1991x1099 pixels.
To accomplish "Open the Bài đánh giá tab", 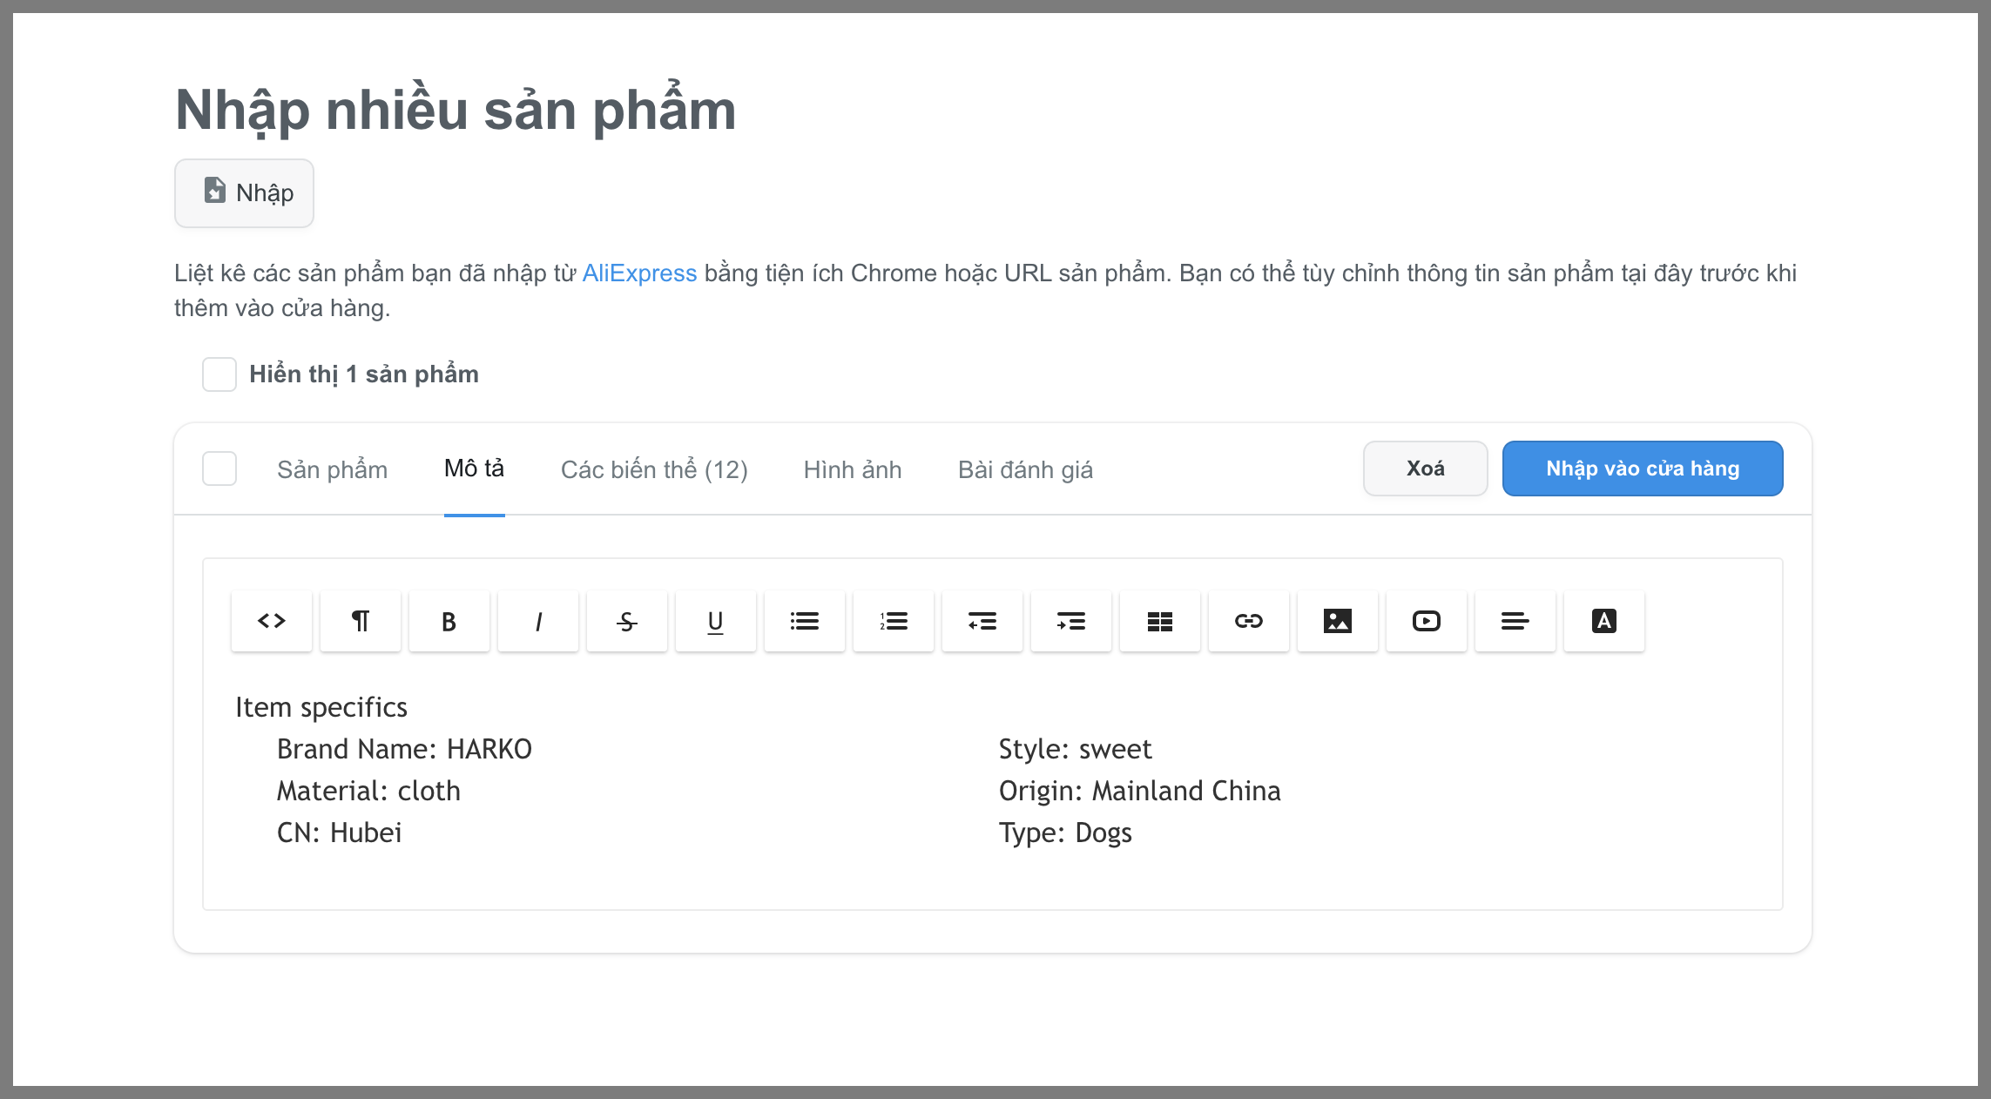I will pos(1025,469).
